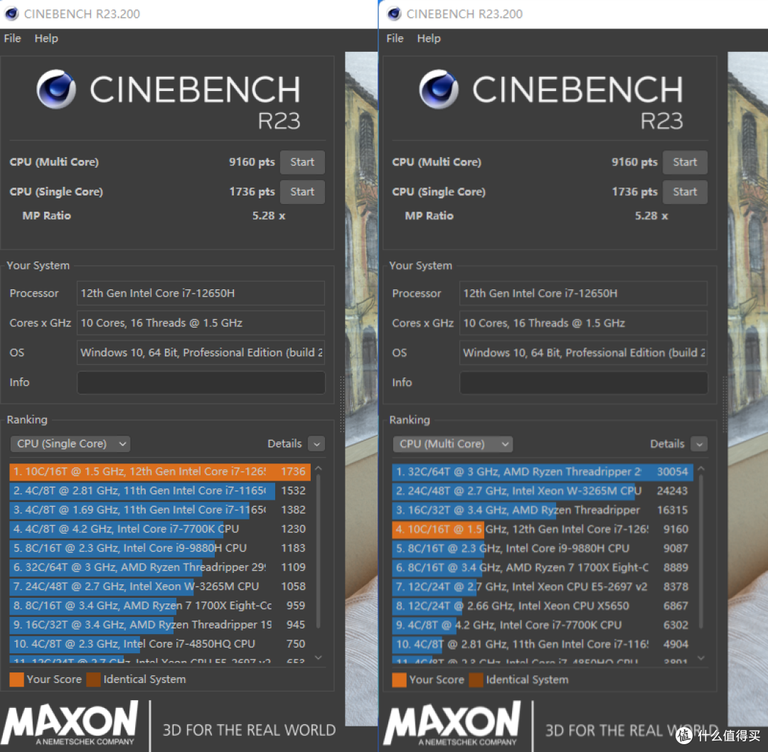Image resolution: width=768 pixels, height=752 pixels.
Task: Select 11th Gen i7 row scoring 1532
Action: point(160,490)
